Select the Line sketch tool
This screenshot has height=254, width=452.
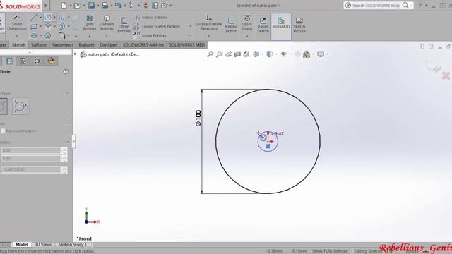coord(34,18)
